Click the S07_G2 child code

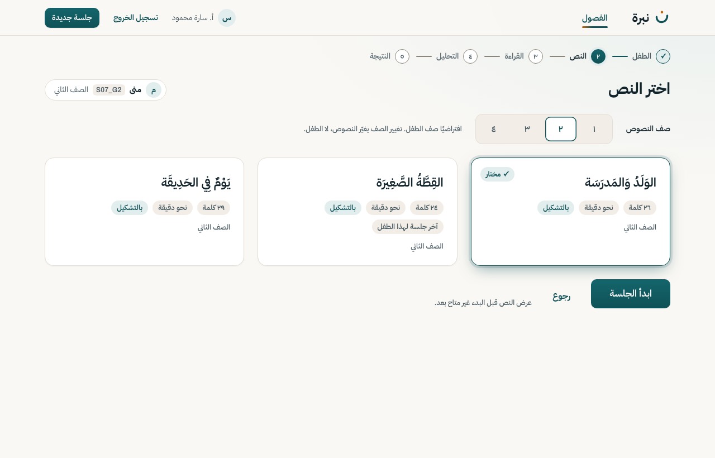[x=109, y=90]
